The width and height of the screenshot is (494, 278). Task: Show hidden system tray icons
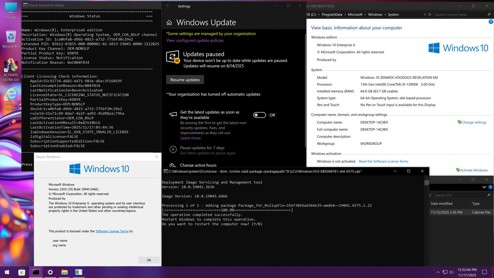click(438, 272)
